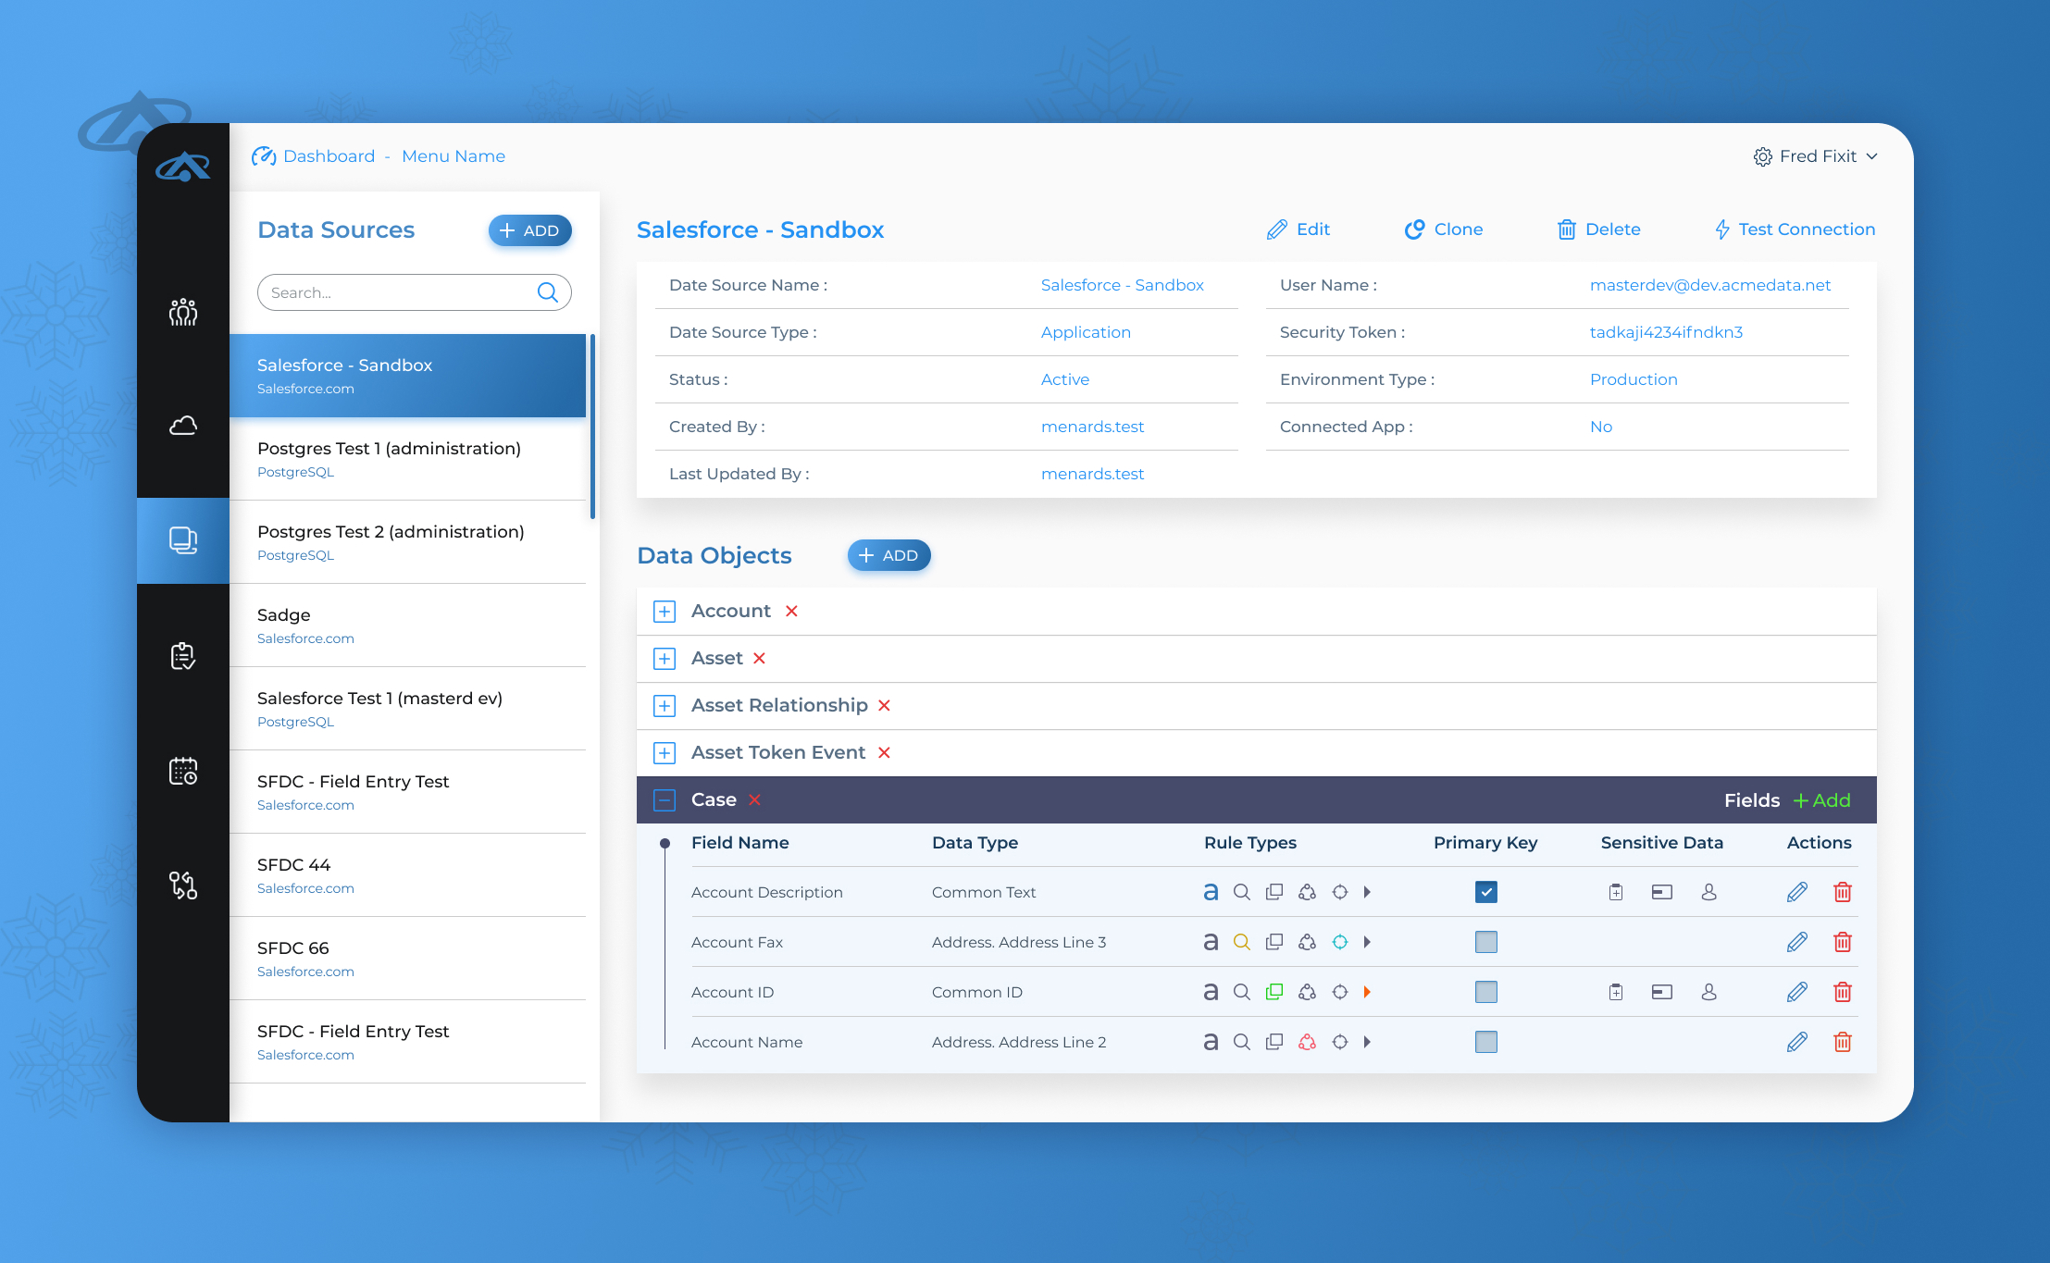Enable primary key for Account Name
This screenshot has width=2050, height=1263.
pyautogui.click(x=1485, y=1042)
